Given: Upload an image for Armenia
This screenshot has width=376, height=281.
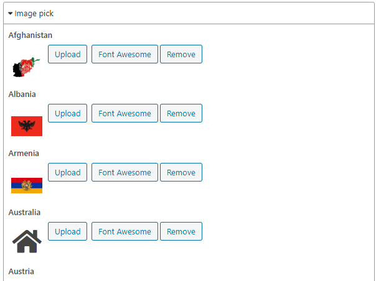Looking at the screenshot, I should click(67, 172).
